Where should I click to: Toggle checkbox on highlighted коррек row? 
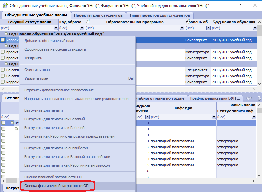[3, 40]
